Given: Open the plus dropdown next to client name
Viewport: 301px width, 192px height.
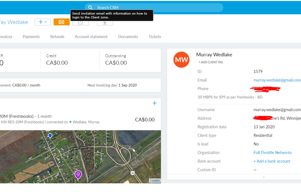Looking at the screenshot, I should (x=43, y=22).
